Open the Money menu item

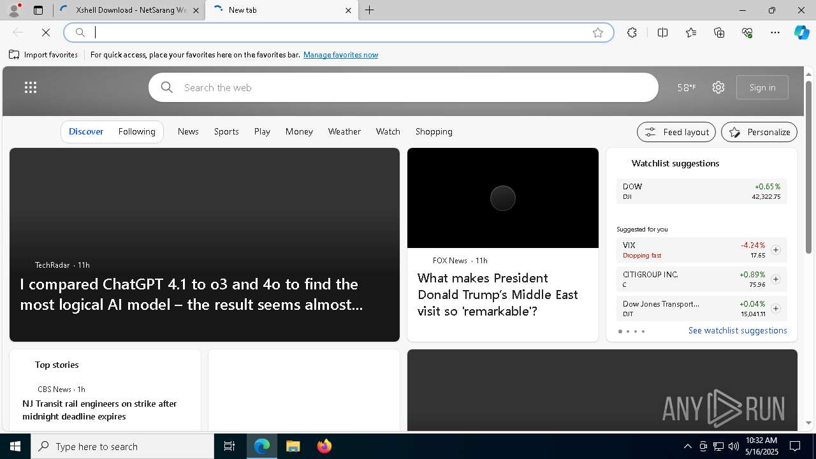pyautogui.click(x=299, y=131)
